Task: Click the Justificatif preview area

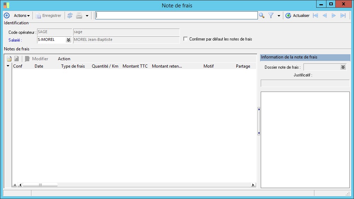Action: pos(305,139)
